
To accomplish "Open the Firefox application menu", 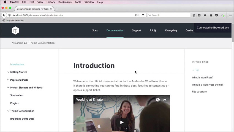I will click(x=14, y=2).
